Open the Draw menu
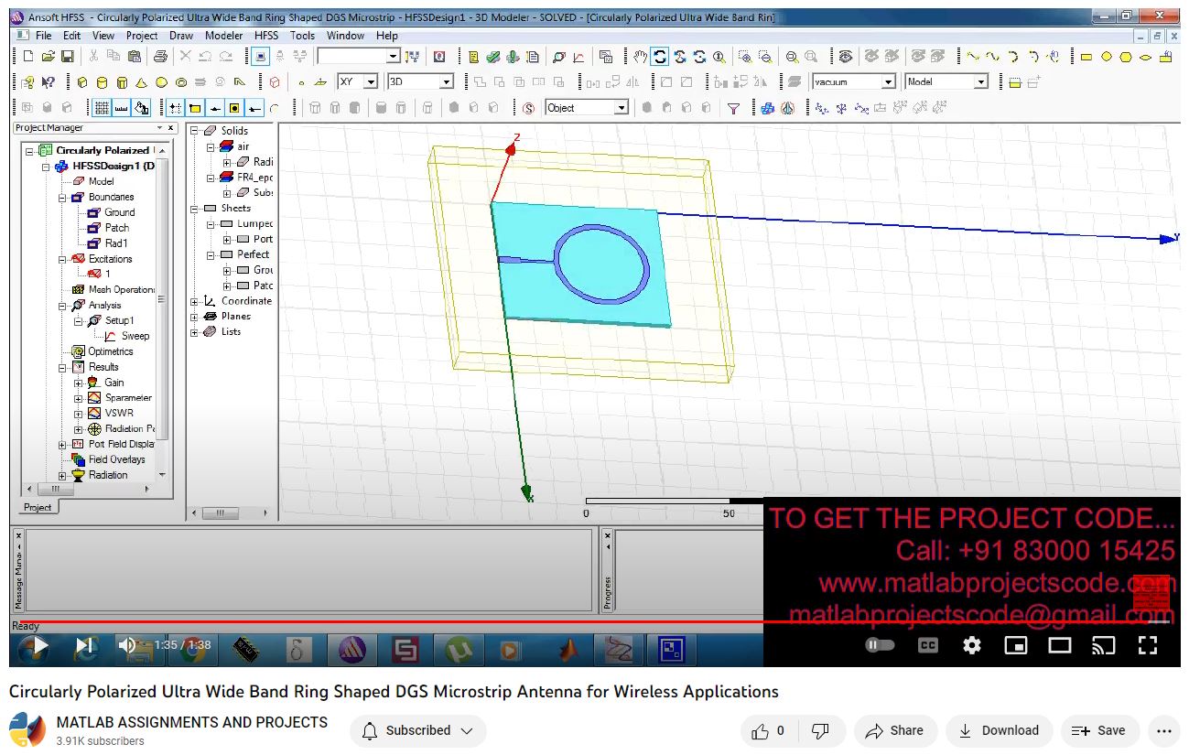This screenshot has width=1189, height=755. (x=181, y=36)
